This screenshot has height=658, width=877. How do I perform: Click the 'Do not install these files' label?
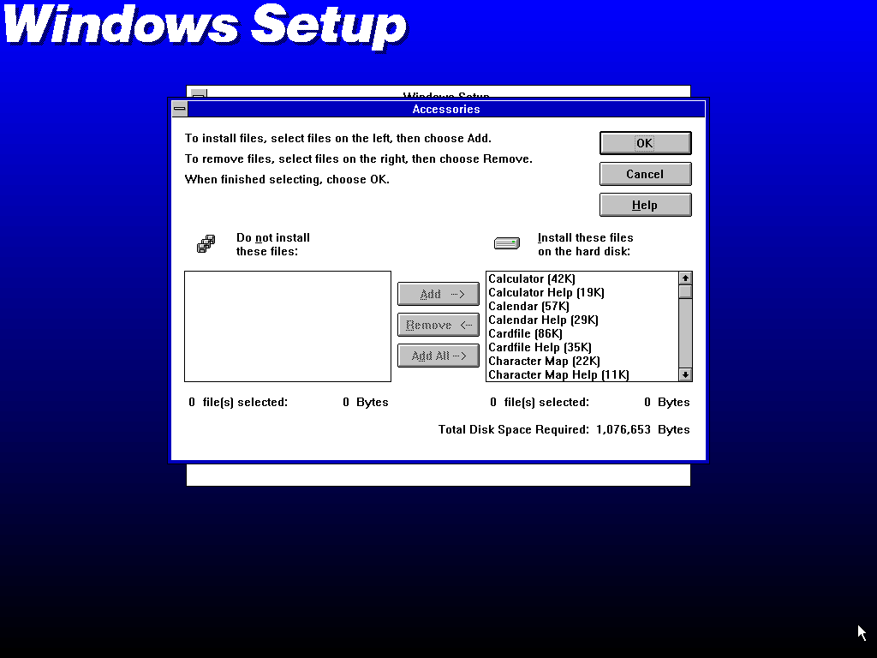click(273, 244)
